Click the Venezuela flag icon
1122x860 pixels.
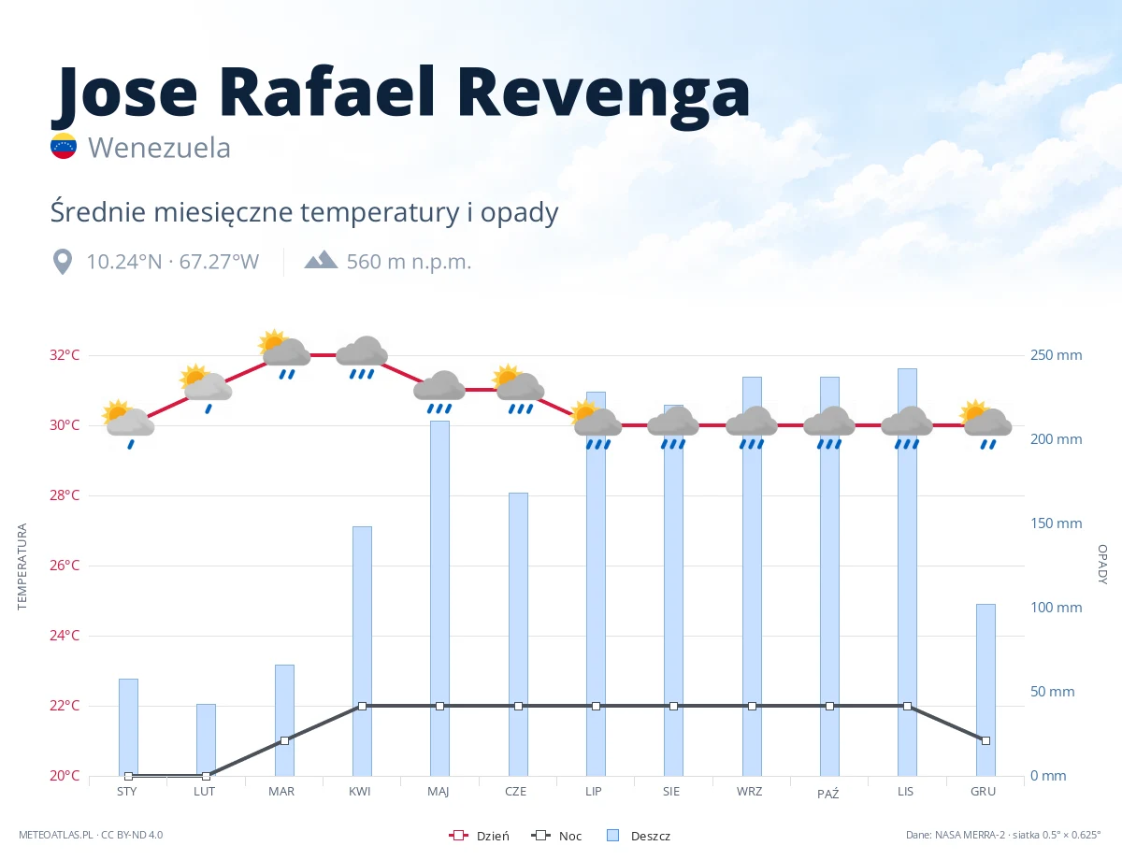(64, 146)
